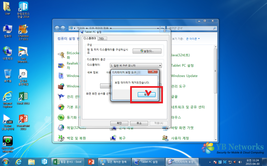
Task: Open 네트워크 및 공유 센터
Action: [x=188, y=107]
